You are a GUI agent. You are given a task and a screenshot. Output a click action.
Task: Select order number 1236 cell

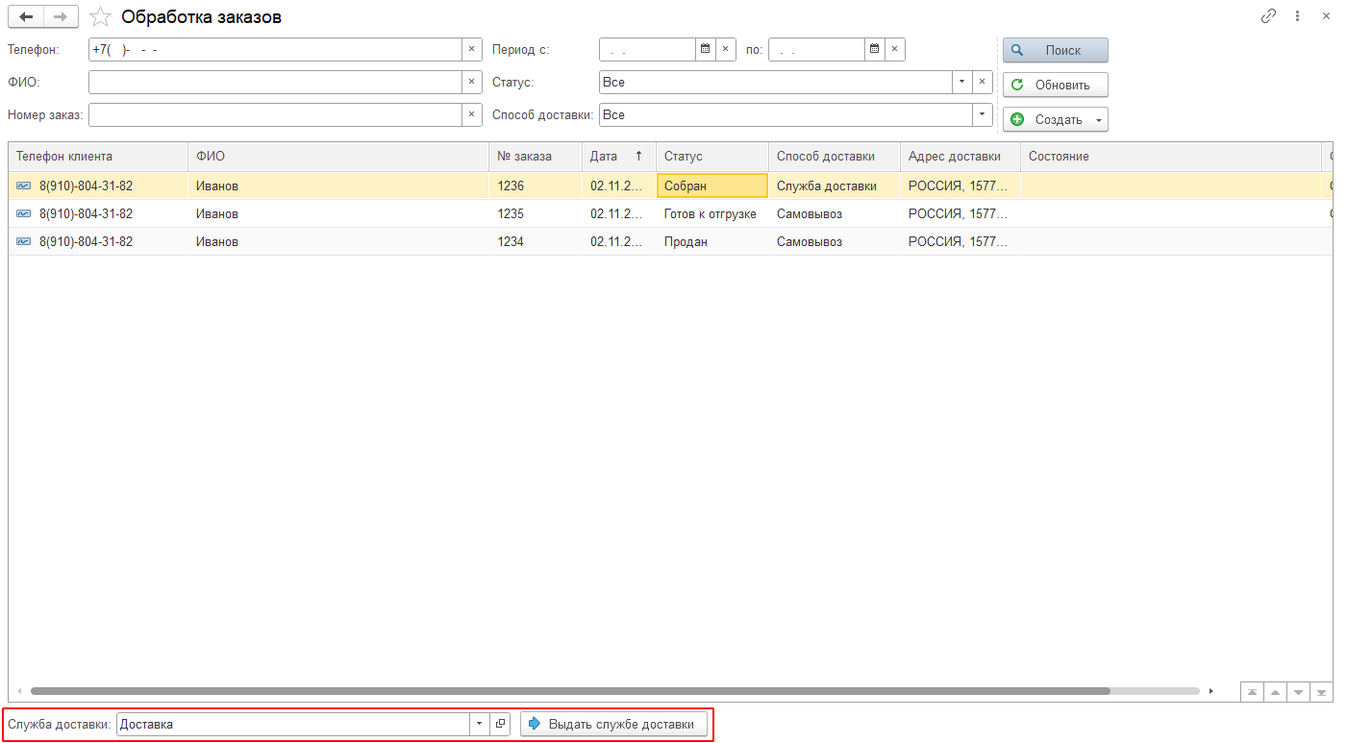tap(536, 186)
